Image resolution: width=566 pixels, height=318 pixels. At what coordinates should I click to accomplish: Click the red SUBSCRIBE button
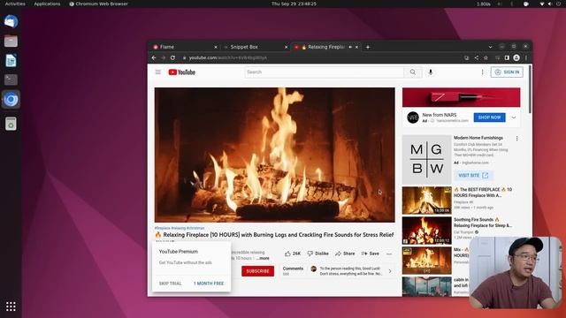(x=257, y=271)
